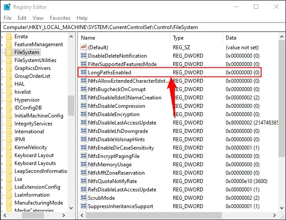Select the LsaExtensionConfig key
Screen dimensions: 286x220
pos(37,187)
